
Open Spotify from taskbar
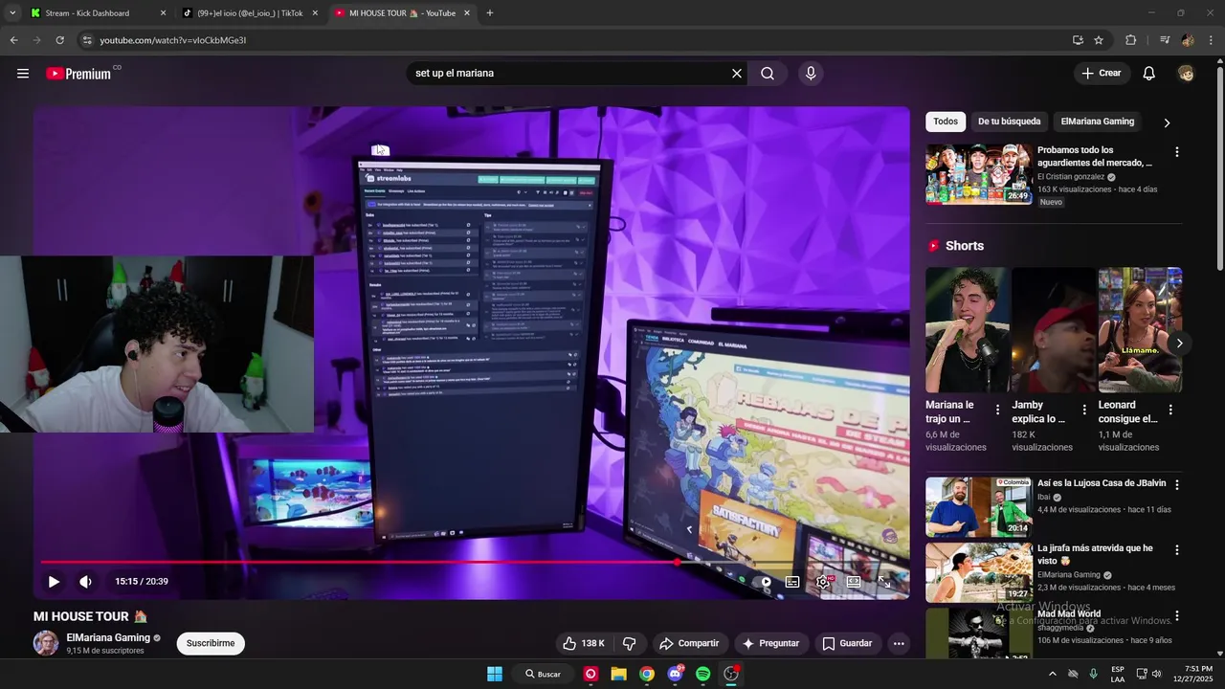coord(702,674)
